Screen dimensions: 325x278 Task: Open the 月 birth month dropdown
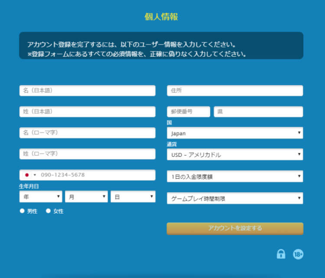pos(86,197)
